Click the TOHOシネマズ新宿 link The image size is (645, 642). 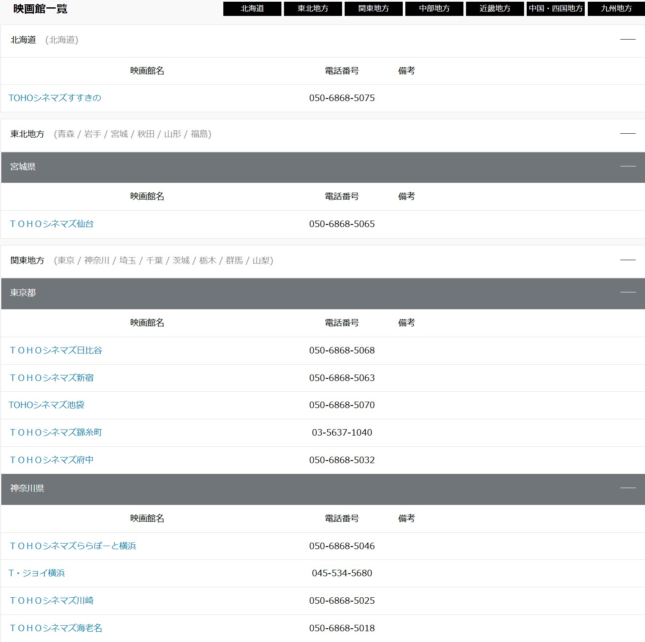coord(52,378)
